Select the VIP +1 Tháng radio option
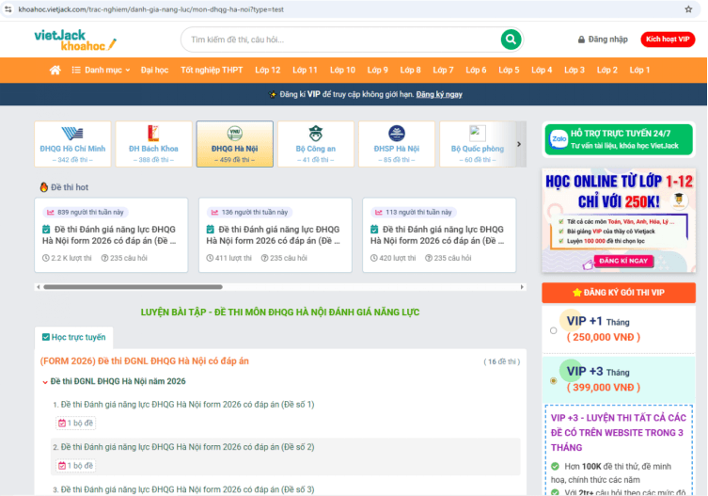The height and width of the screenshot is (496, 708). (x=554, y=330)
